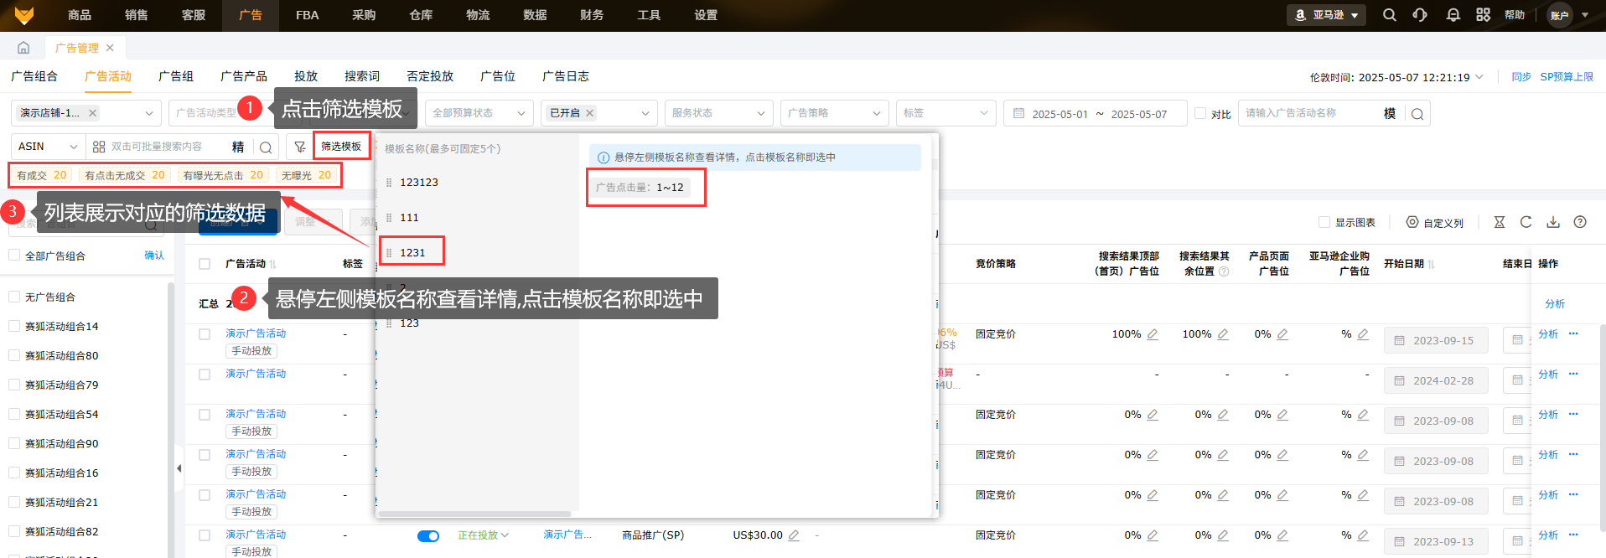
Task: Open the 广告 top menu
Action: pyautogui.click(x=251, y=15)
